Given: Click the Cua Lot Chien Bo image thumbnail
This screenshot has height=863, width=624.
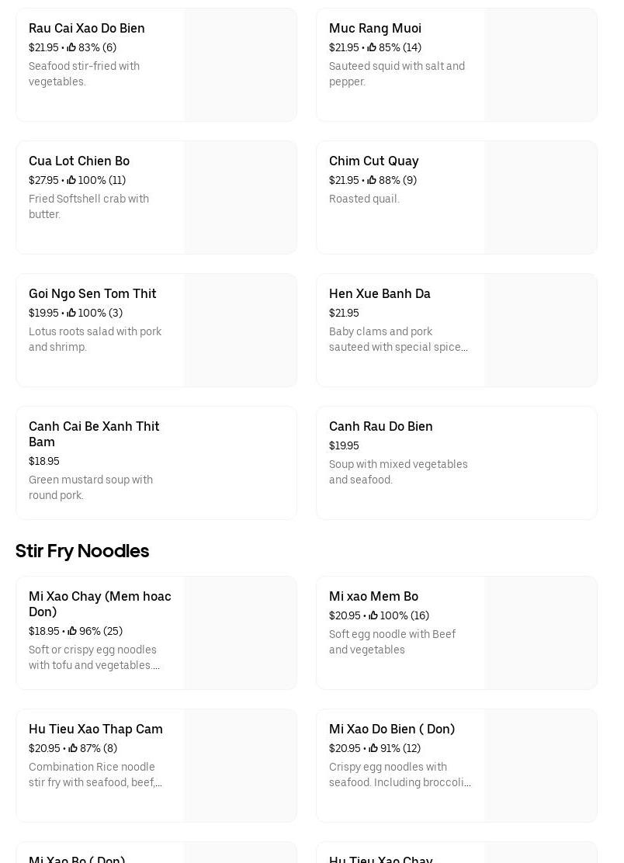Looking at the screenshot, I should click(x=240, y=197).
